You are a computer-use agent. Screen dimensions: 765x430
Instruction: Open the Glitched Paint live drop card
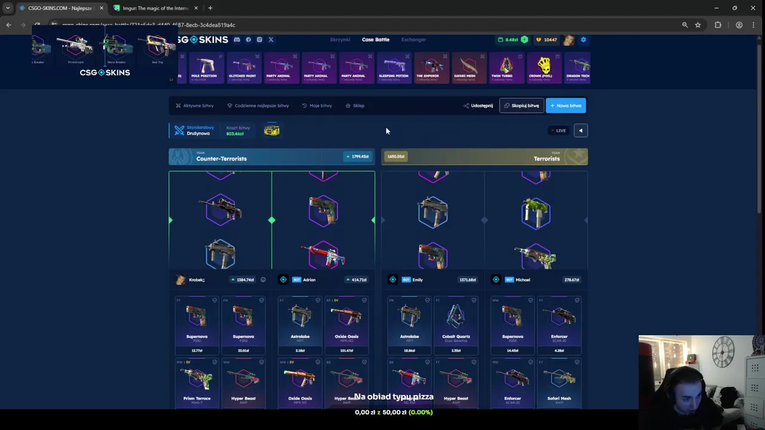[x=243, y=67]
